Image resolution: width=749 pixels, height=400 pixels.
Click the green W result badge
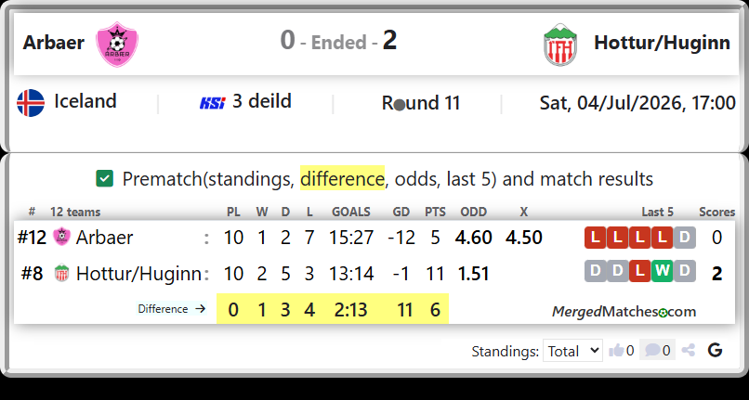(x=662, y=271)
